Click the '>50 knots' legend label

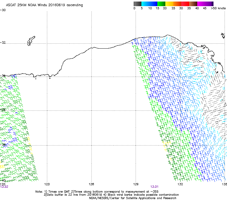point(218,8)
